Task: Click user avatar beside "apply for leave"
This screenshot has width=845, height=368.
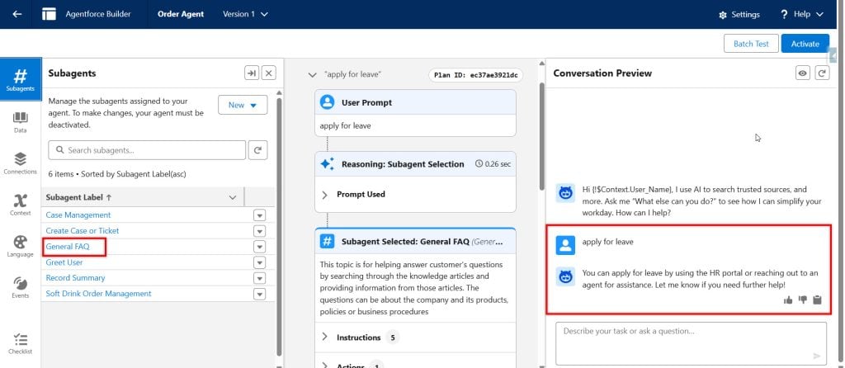Action: pyautogui.click(x=565, y=246)
